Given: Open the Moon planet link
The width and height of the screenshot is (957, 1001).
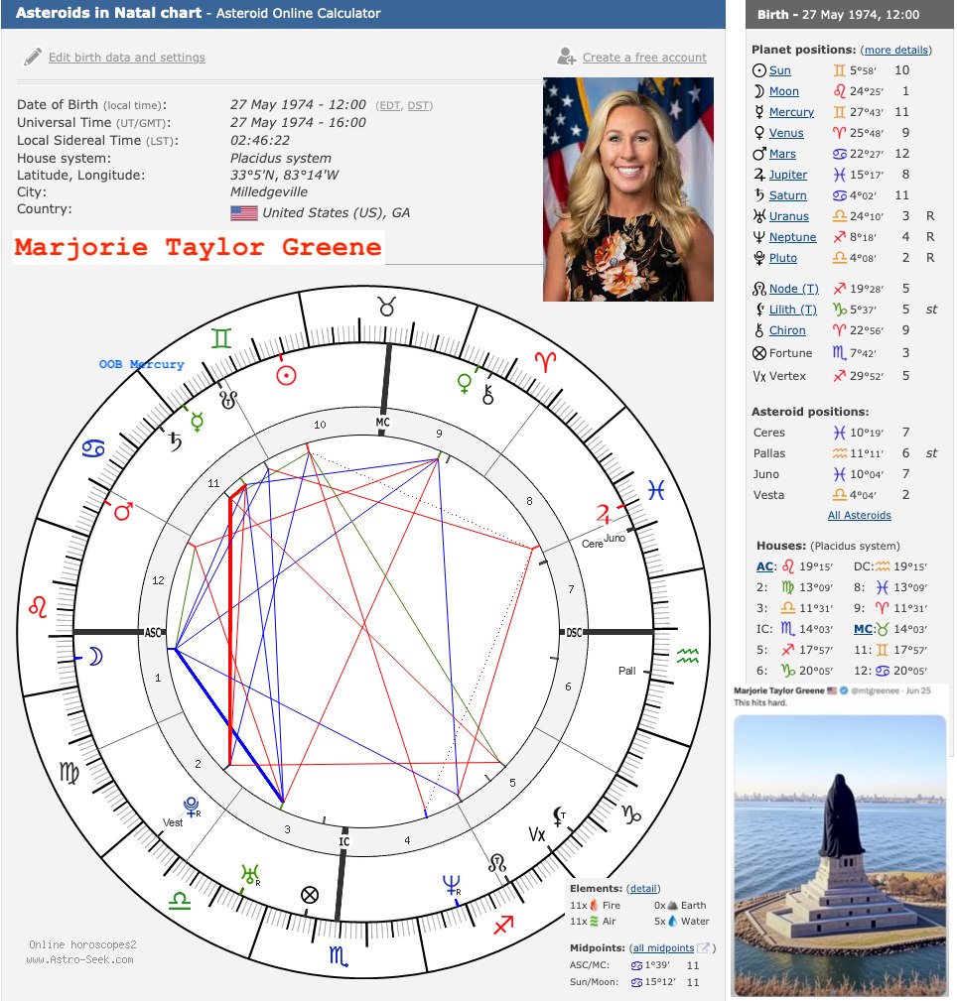Looking at the screenshot, I should [x=784, y=91].
